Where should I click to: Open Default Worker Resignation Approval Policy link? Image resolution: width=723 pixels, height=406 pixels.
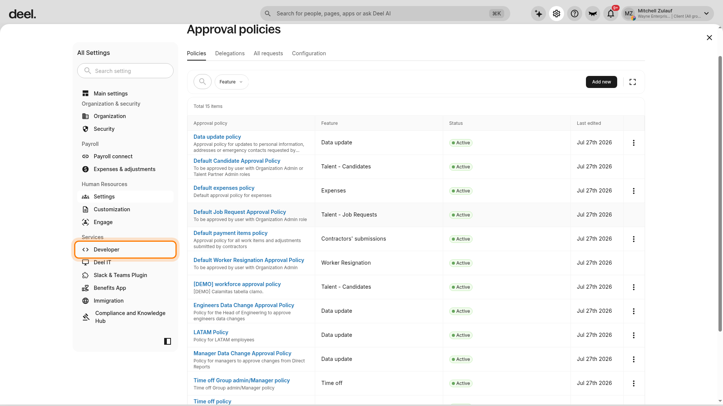(249, 260)
